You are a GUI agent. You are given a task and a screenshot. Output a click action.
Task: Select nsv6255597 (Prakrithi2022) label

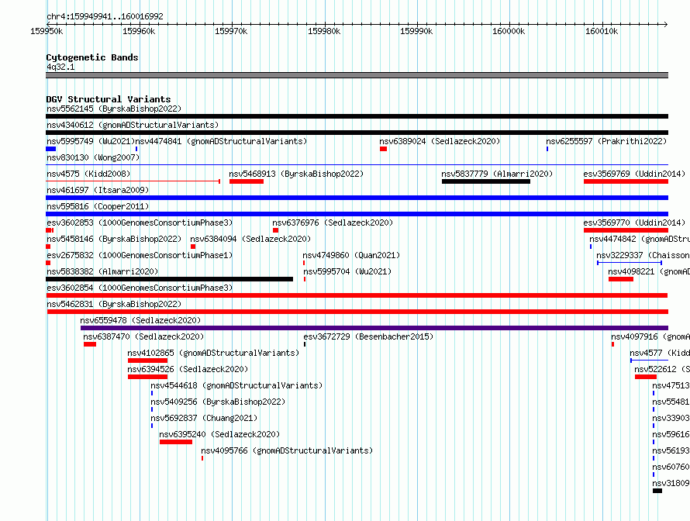[x=606, y=141]
